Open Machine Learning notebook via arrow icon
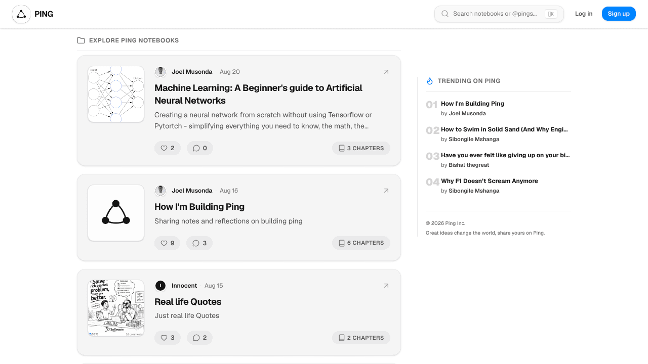 coord(386,72)
